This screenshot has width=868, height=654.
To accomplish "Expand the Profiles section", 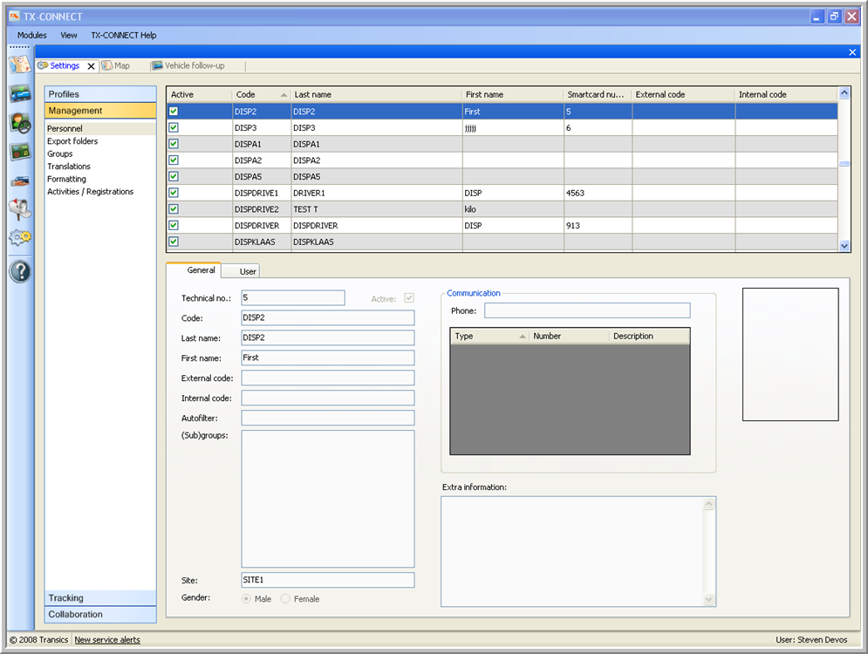I will 100,94.
